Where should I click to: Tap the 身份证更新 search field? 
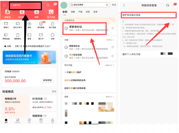click(x=89, y=5)
